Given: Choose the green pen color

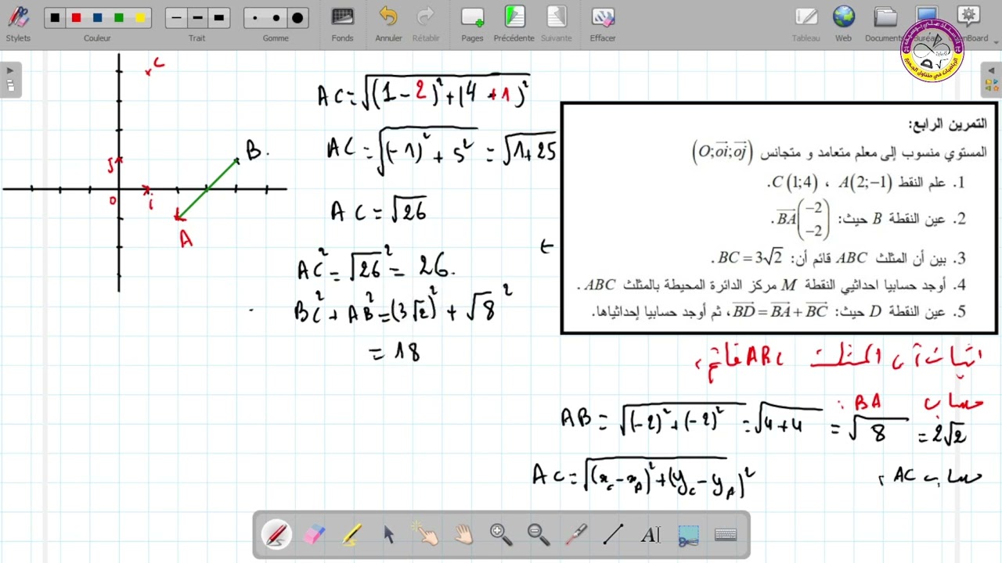Looking at the screenshot, I should tap(119, 18).
